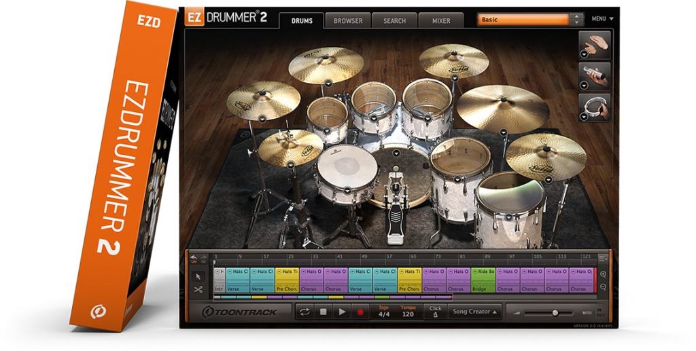Click the MIDI OUT indicator
This screenshot has width=696, height=351.
[x=600, y=315]
